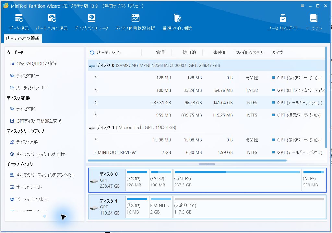Select ディスク 0 label in disk map
This screenshot has width=332, height=233.
tap(107, 180)
